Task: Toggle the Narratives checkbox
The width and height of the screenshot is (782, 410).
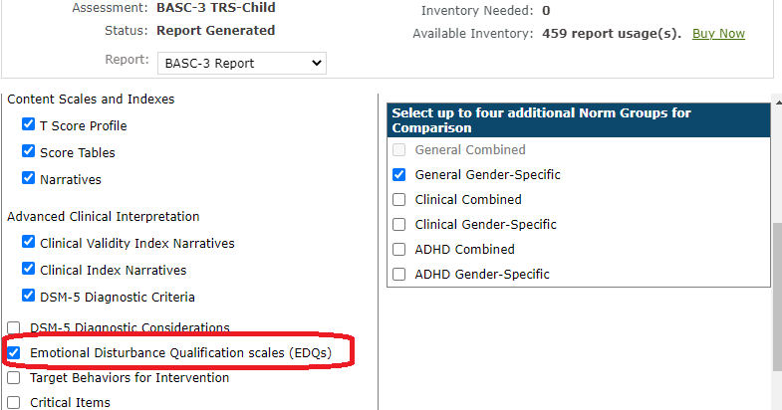Action: (29, 180)
